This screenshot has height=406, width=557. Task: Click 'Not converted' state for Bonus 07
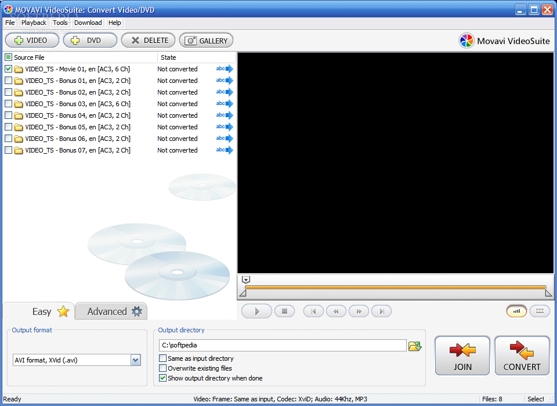point(178,150)
